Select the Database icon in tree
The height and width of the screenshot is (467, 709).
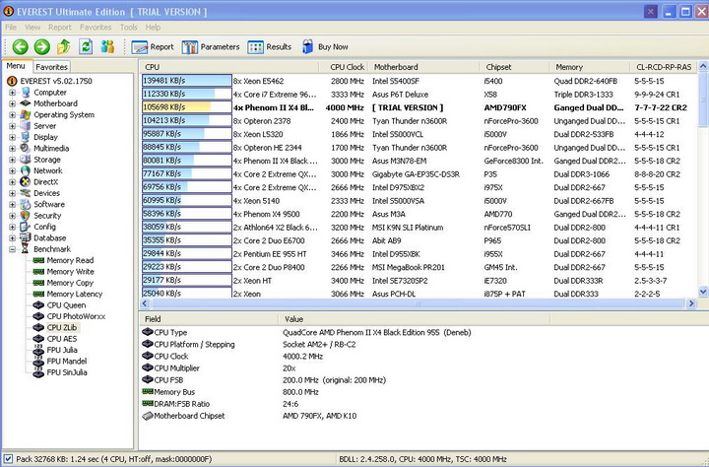coord(26,238)
